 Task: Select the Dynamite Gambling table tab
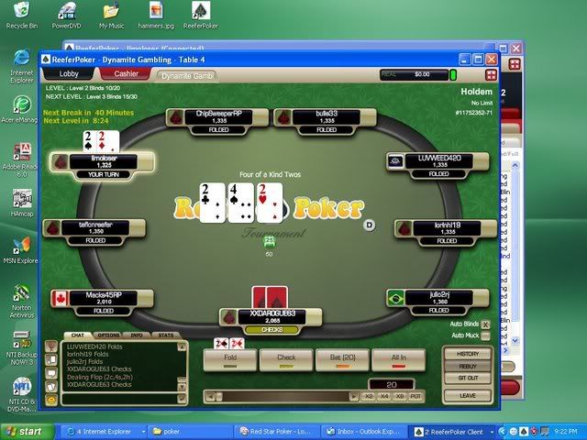click(x=186, y=76)
